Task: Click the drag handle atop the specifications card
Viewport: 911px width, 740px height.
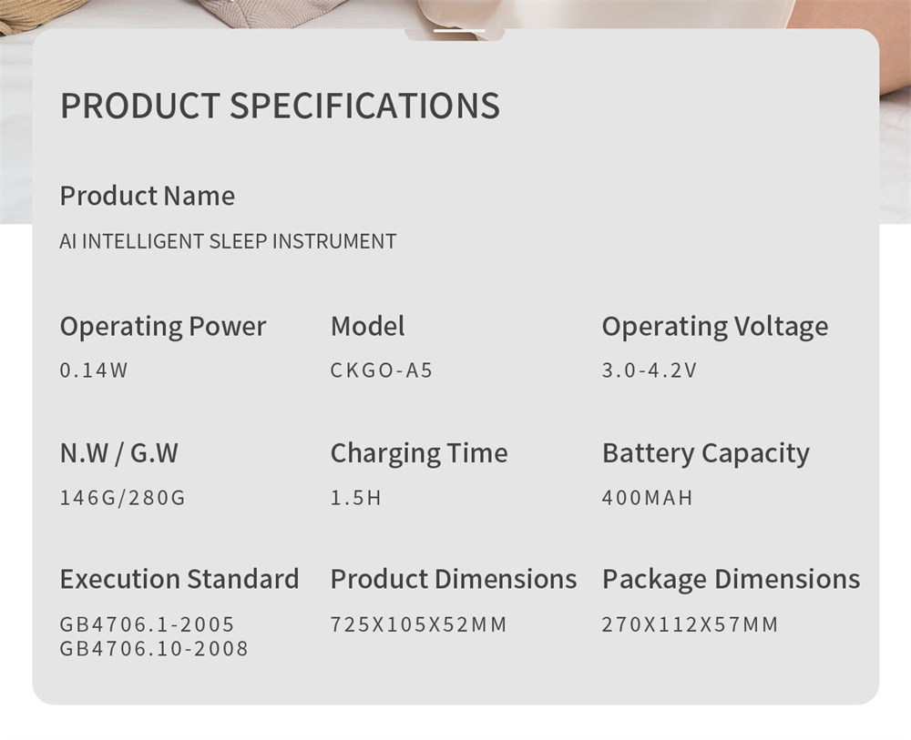Action: (459, 31)
